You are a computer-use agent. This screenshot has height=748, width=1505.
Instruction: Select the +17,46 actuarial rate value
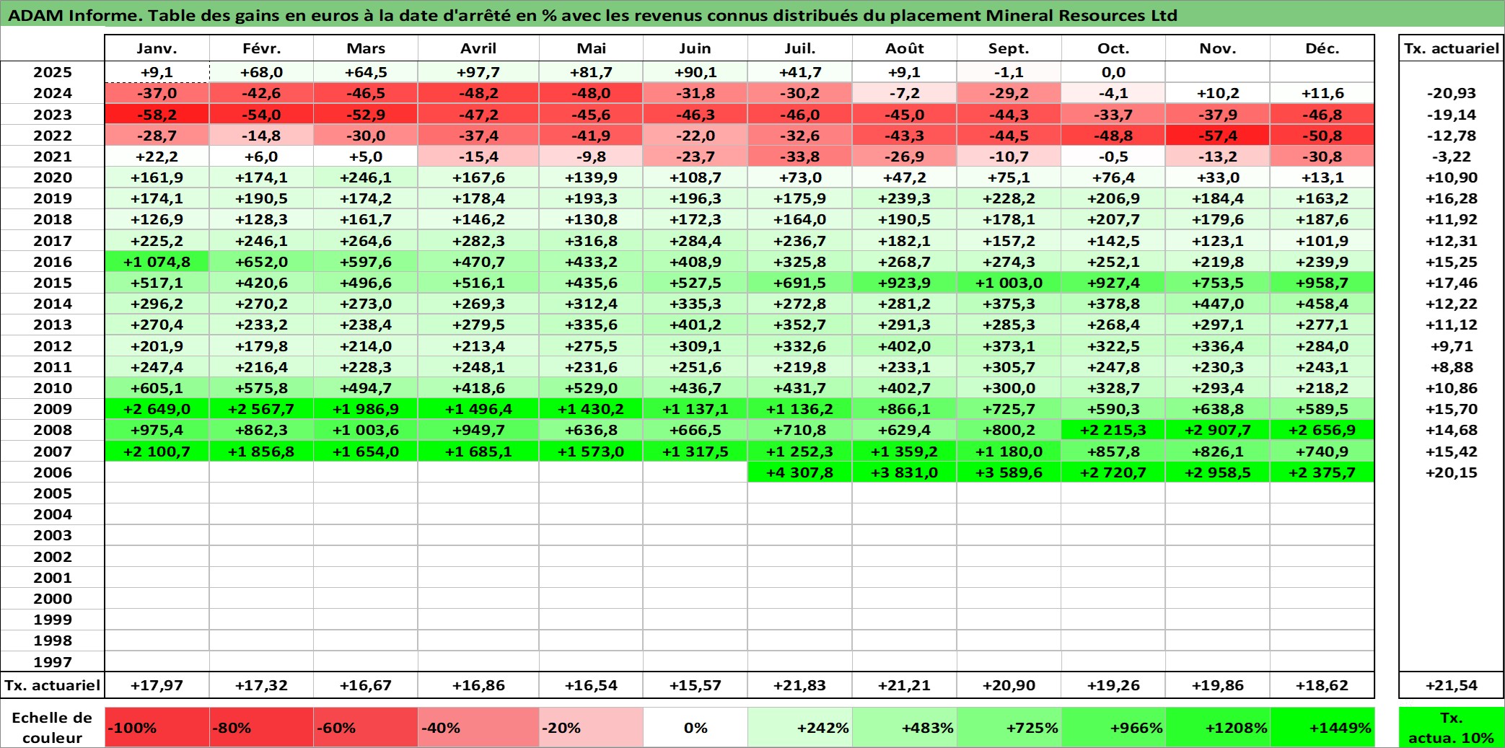pos(1451,283)
